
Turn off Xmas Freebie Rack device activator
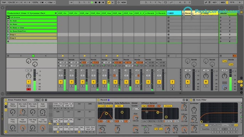(x=6, y=100)
